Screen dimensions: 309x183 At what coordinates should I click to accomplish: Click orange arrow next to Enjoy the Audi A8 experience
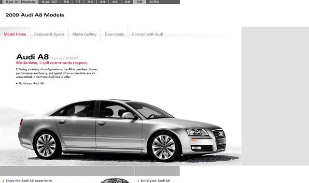(3, 181)
